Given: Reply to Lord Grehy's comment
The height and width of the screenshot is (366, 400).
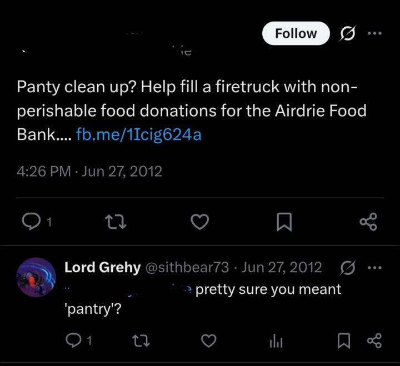Looking at the screenshot, I should tap(74, 340).
